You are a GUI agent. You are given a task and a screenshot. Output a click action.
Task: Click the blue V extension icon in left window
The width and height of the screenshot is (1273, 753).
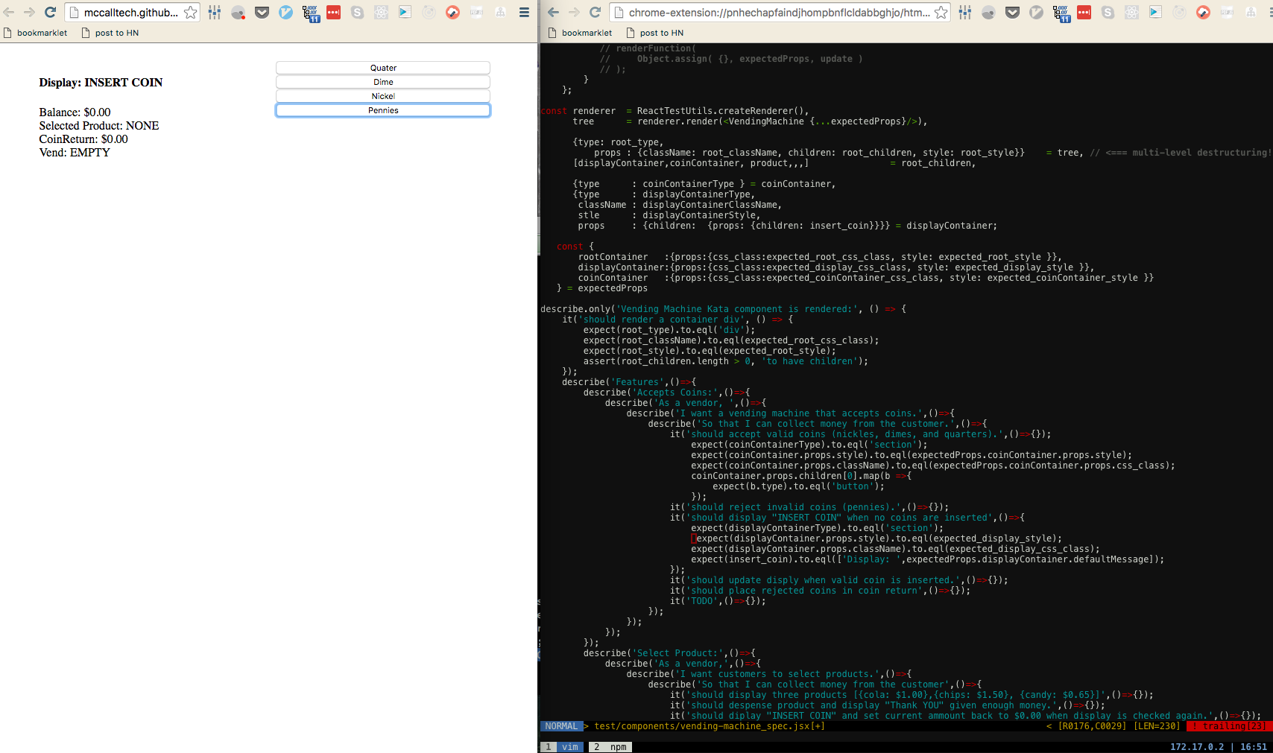tap(285, 12)
